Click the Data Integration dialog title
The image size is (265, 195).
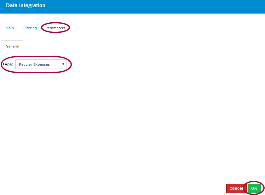[x=26, y=6]
